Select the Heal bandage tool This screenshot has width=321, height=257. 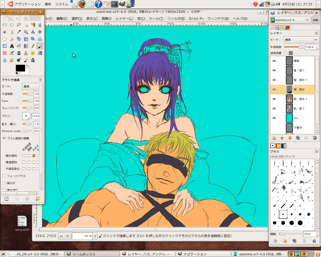coord(33,53)
